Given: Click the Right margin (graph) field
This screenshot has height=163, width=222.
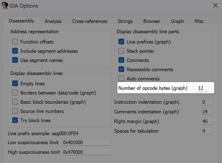Looking at the screenshot, I should point(207,121).
